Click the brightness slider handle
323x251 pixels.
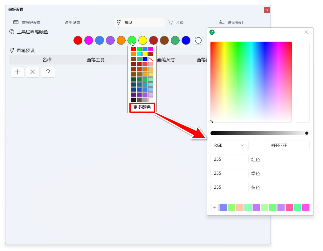coord(306,133)
